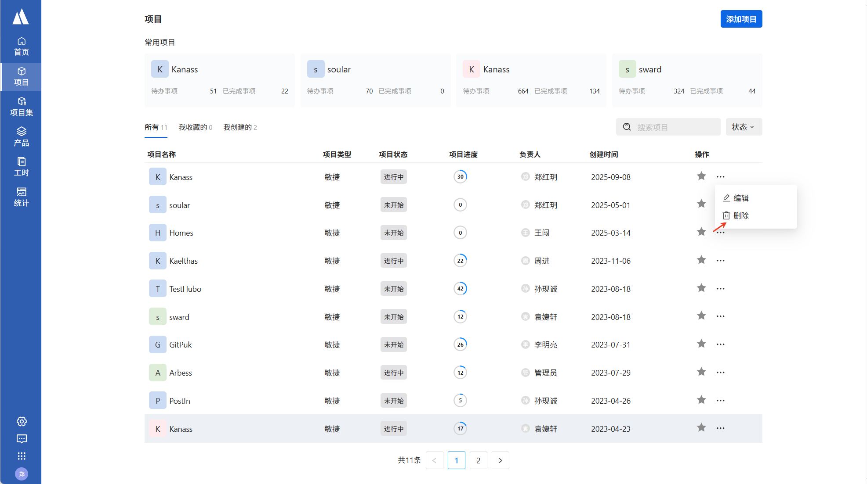Open the 统计 statistics sidebar icon

coord(21,197)
